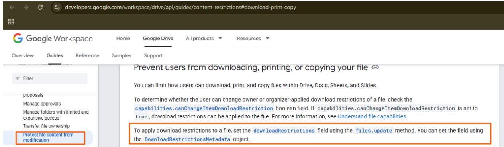504x147 pixels.
Task: Click the Google Workspace logo
Action: click(x=53, y=39)
